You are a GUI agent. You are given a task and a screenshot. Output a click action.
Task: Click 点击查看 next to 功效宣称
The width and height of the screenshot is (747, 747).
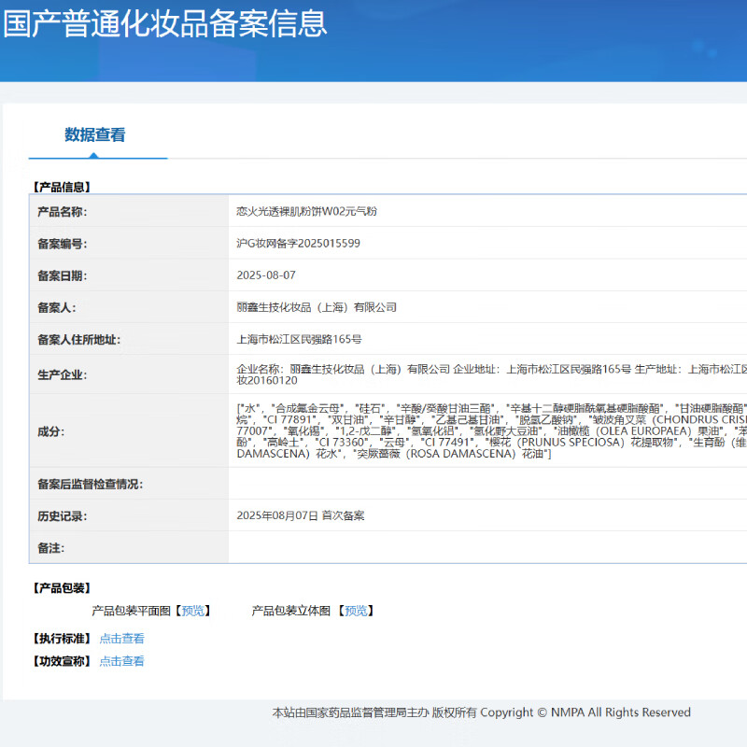[x=122, y=661]
